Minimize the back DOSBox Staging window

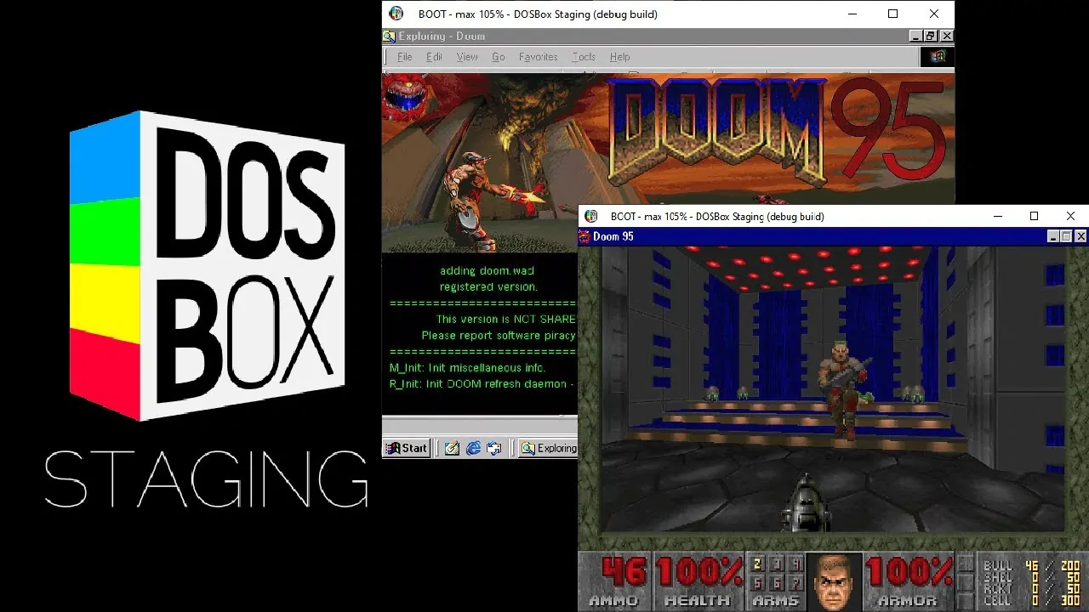853,14
